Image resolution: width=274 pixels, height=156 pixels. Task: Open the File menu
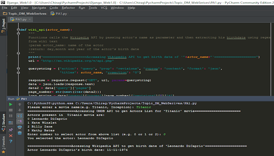[x=4, y=8]
